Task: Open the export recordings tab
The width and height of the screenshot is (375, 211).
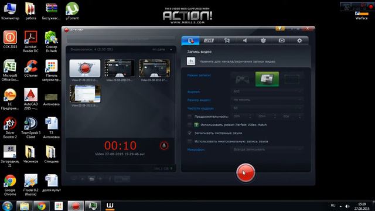Action: tap(227, 40)
